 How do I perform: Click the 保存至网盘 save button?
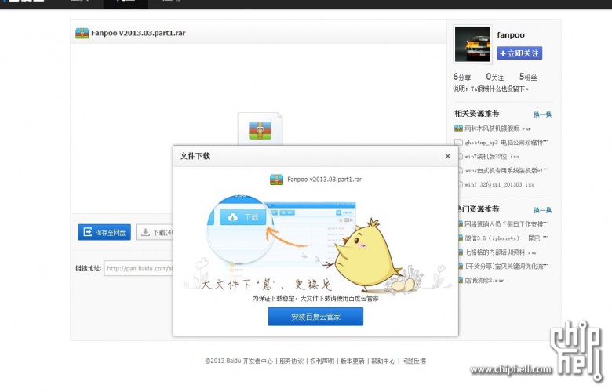[104, 232]
